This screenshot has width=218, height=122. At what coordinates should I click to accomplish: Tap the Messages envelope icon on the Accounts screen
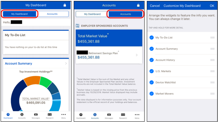pyautogui.click(x=109, y=115)
